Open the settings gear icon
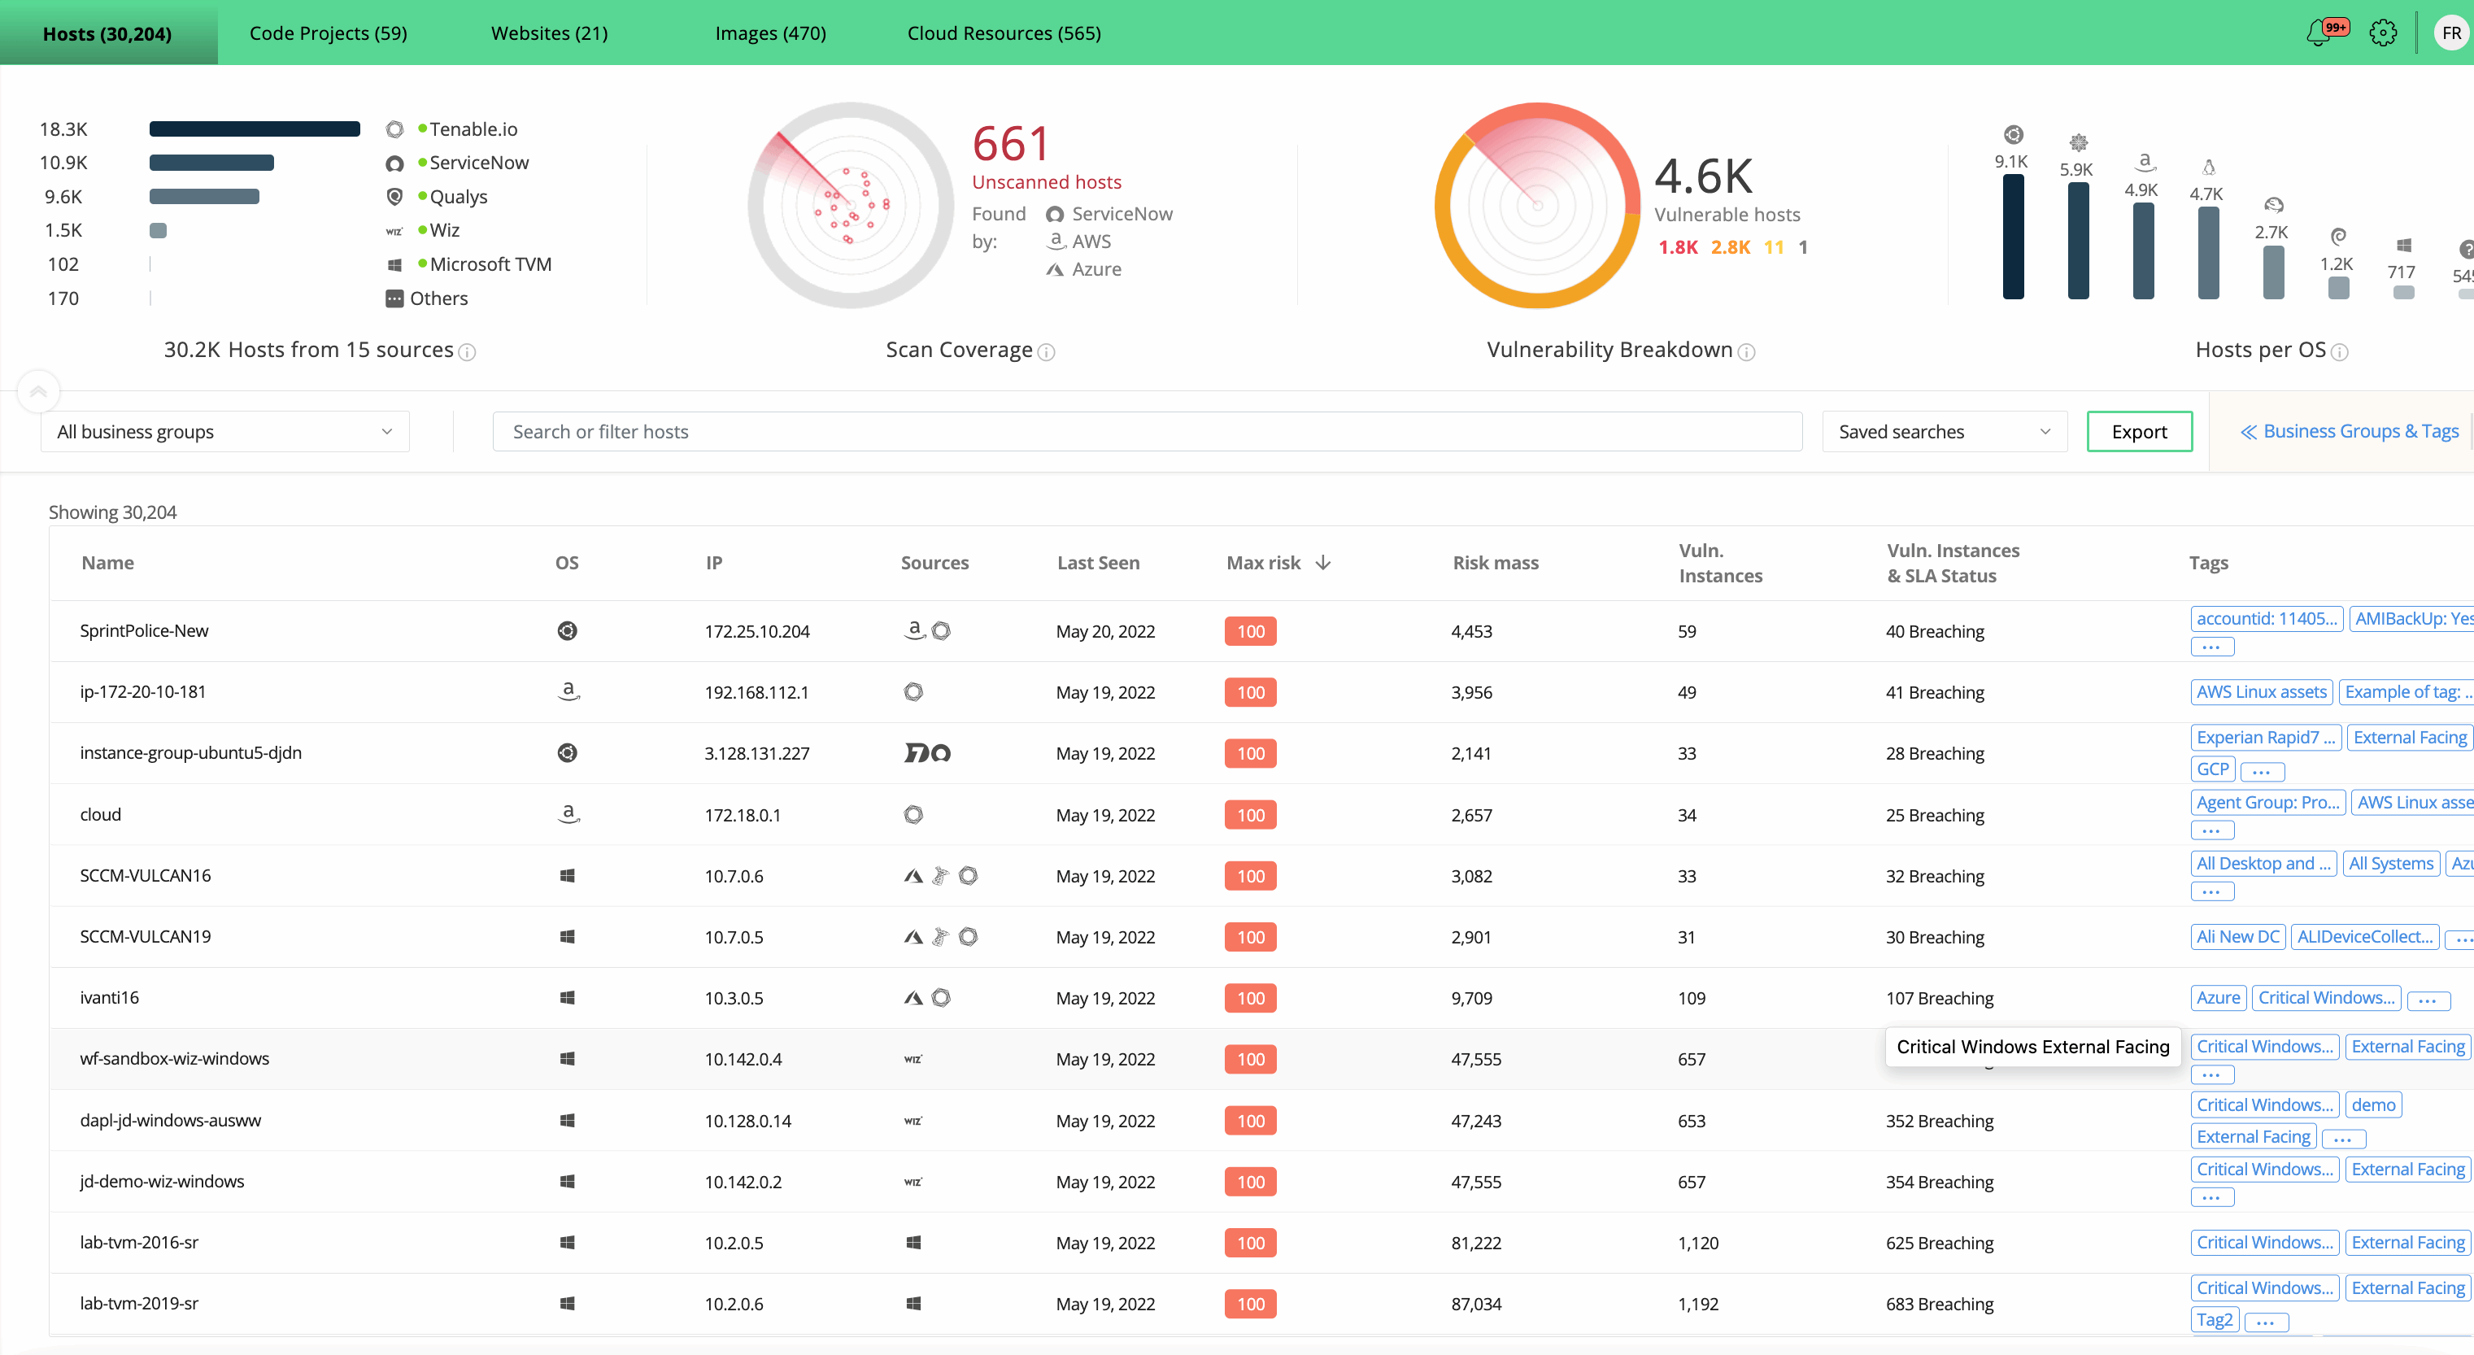The width and height of the screenshot is (2474, 1355). [x=2383, y=33]
